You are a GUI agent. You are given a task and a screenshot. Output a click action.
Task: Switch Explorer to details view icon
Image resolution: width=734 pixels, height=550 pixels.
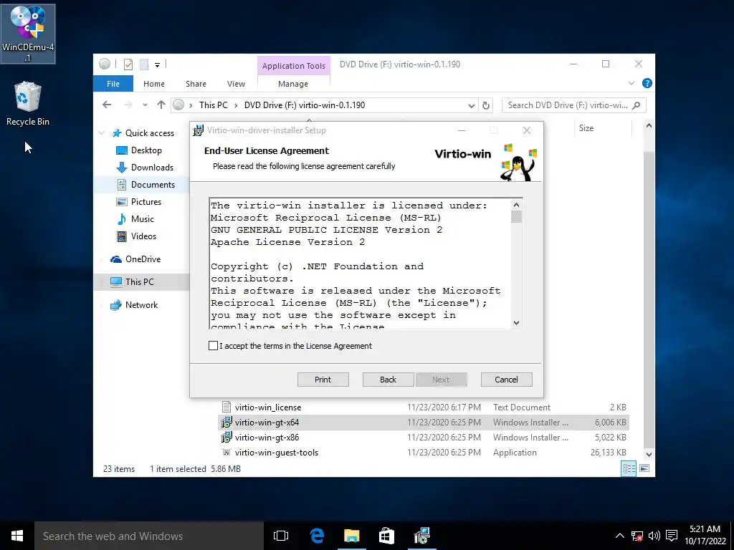(629, 468)
